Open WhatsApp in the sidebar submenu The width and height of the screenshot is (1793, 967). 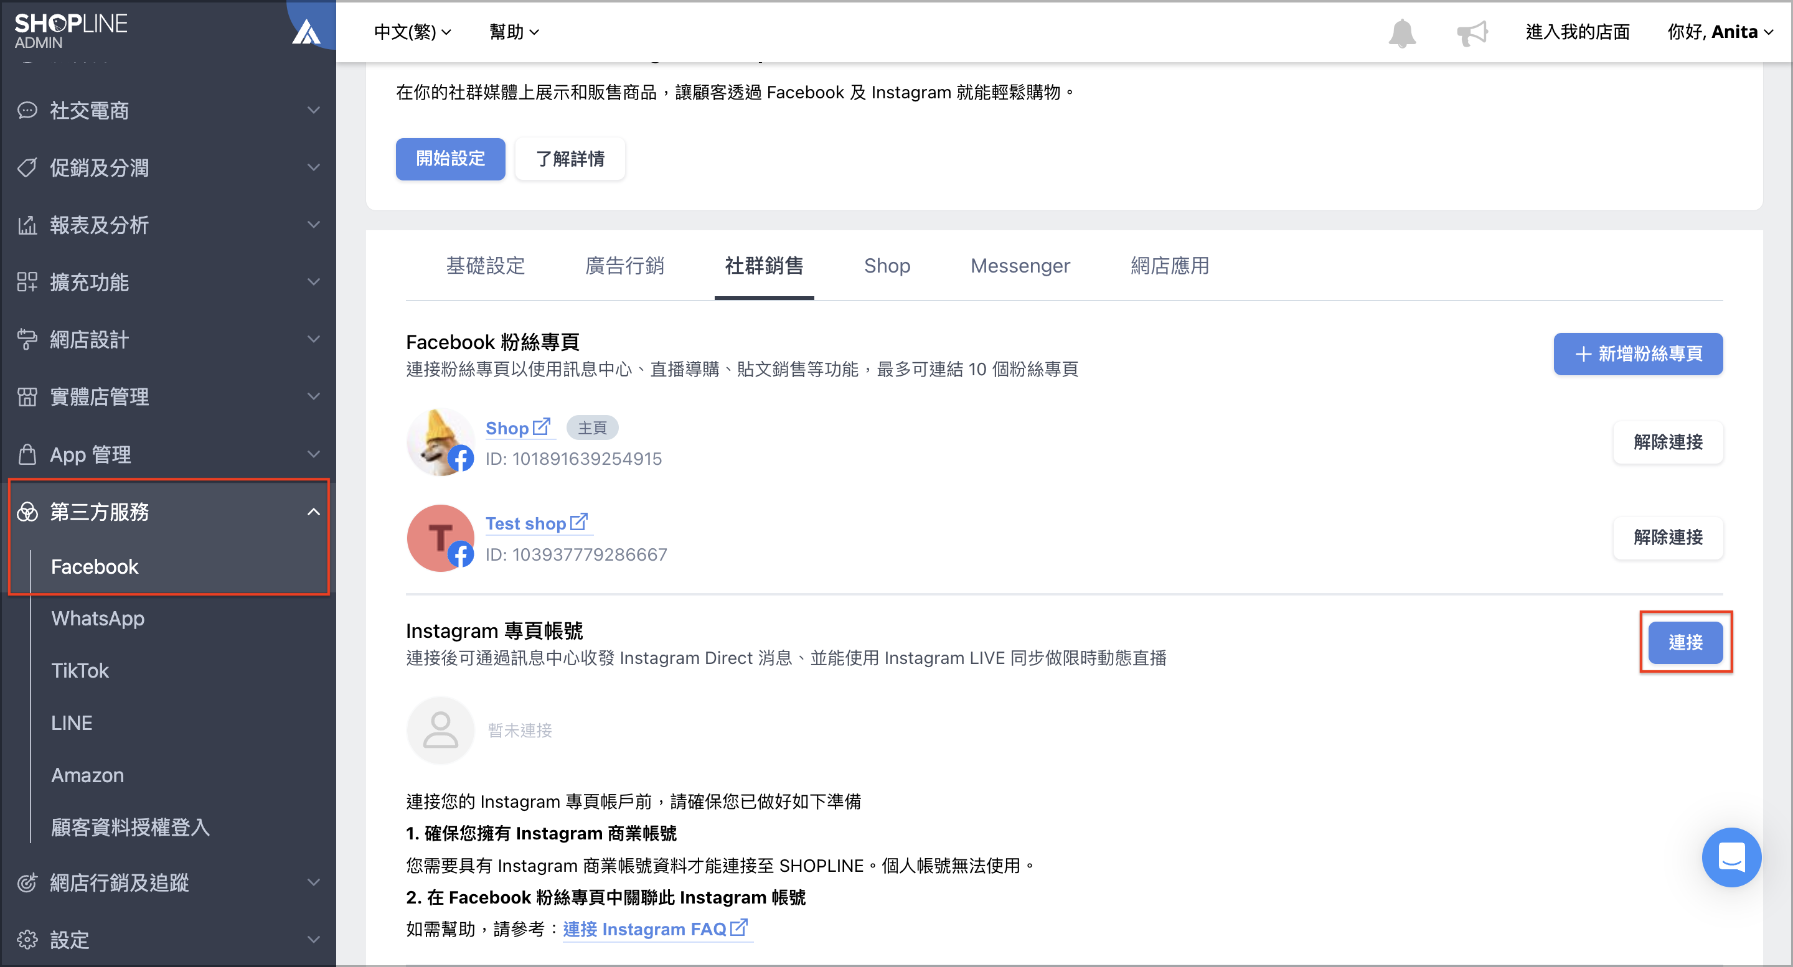click(x=98, y=619)
